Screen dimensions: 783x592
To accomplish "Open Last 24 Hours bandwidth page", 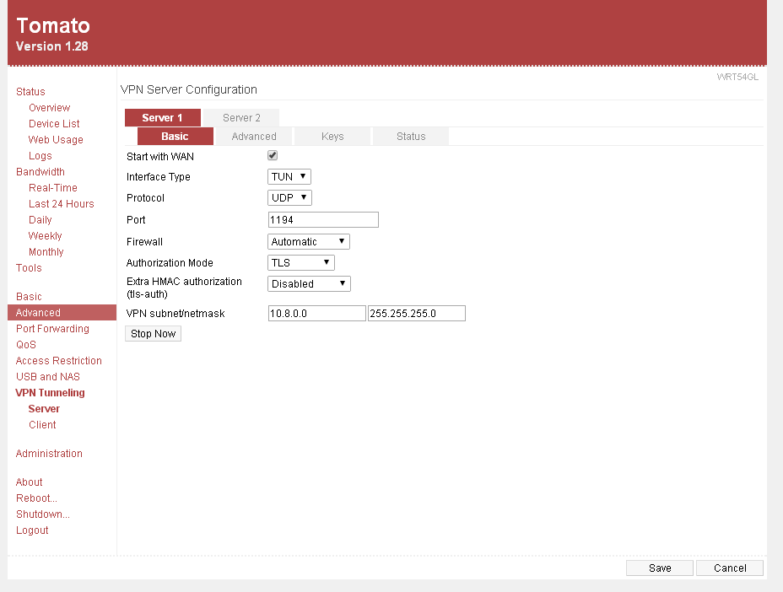I will click(62, 203).
